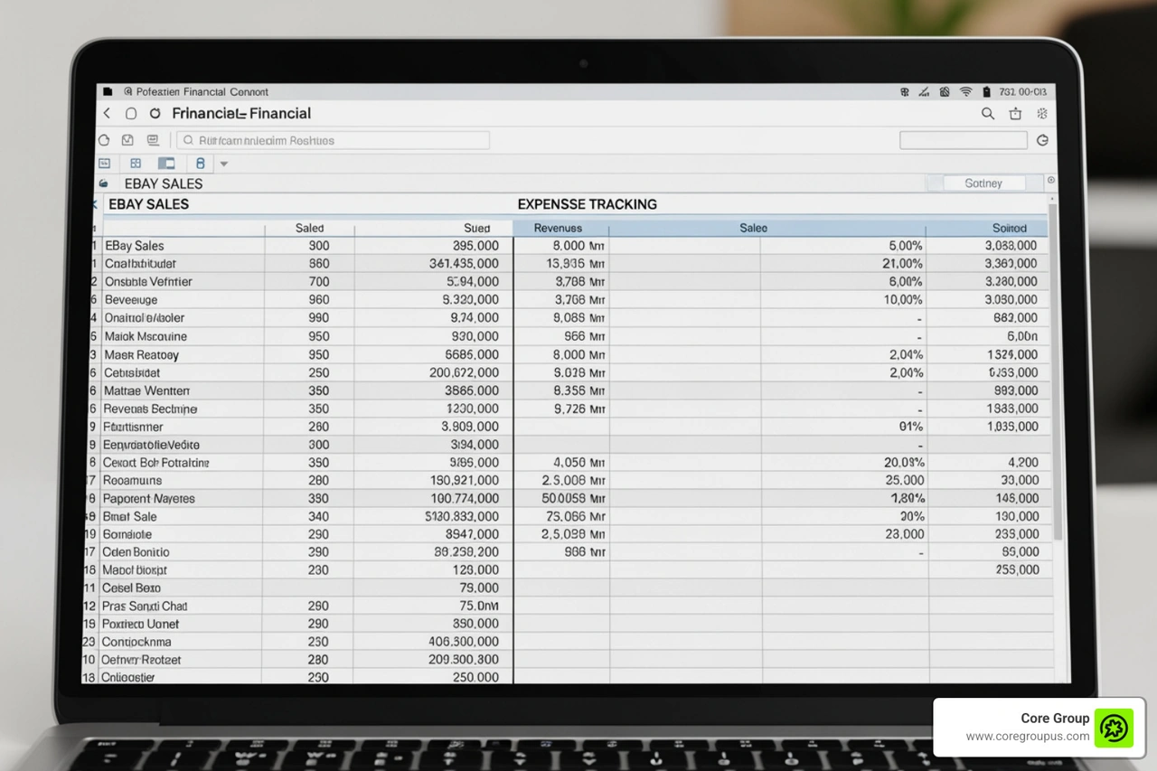Screen dimensions: 1157x771
Task: Click the blue number 8 style icon
Action: [x=200, y=164]
